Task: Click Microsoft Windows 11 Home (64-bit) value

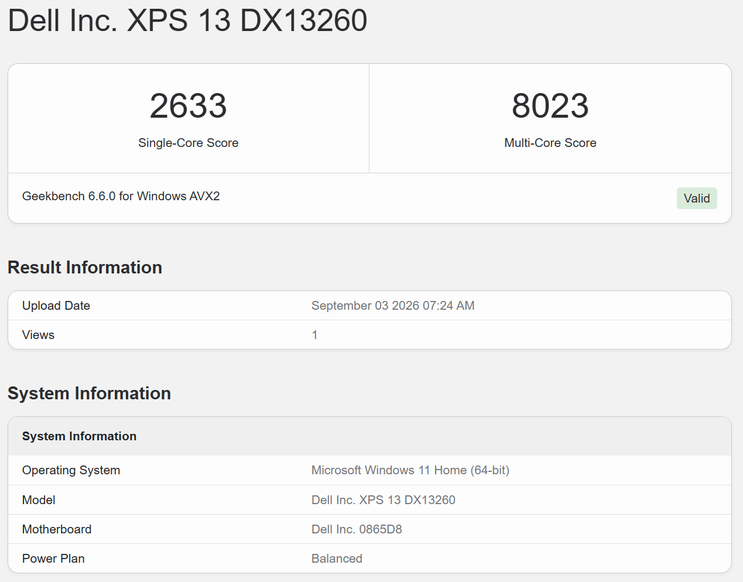Action: 410,470
